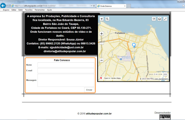The height and width of the screenshot is (120, 185).
Task: Click the 2 mi map scale indicator
Action: (x=156, y=74)
